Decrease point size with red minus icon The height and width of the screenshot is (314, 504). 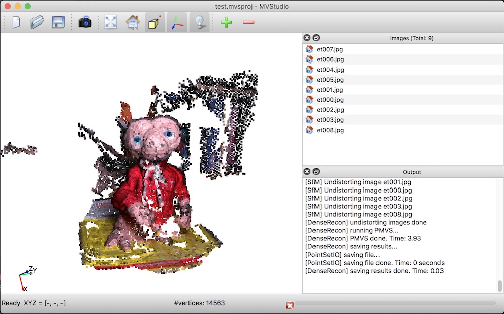click(249, 22)
